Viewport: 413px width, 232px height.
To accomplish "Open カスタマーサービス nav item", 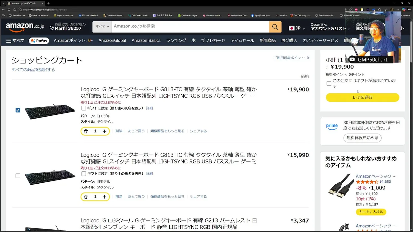I will [320, 41].
